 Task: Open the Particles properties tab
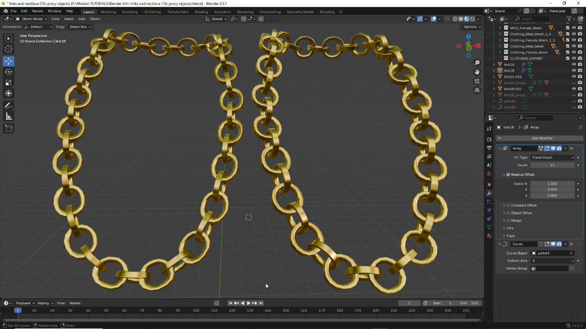489,202
